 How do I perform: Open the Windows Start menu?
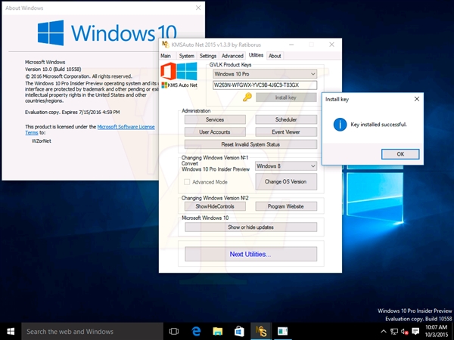(x=11, y=331)
